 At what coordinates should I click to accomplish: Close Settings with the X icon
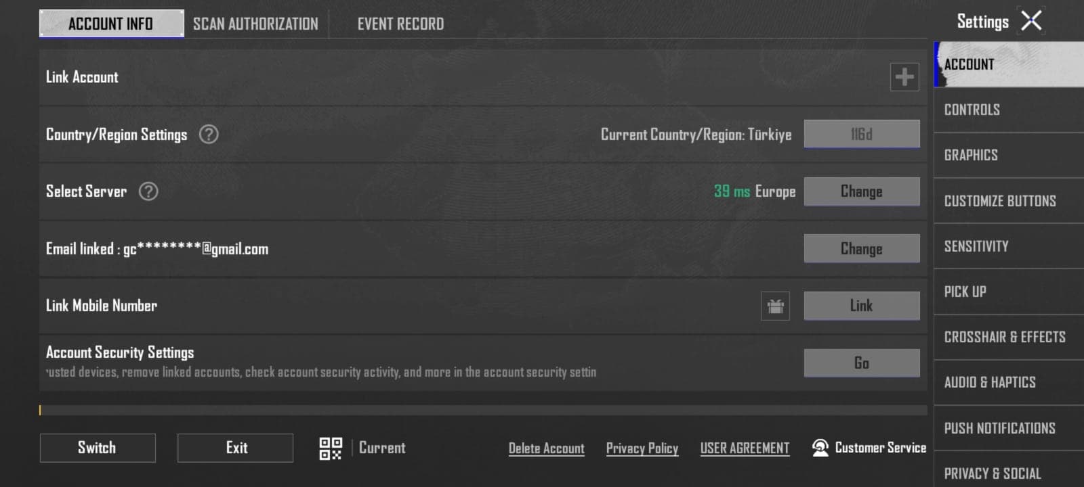coord(1031,21)
